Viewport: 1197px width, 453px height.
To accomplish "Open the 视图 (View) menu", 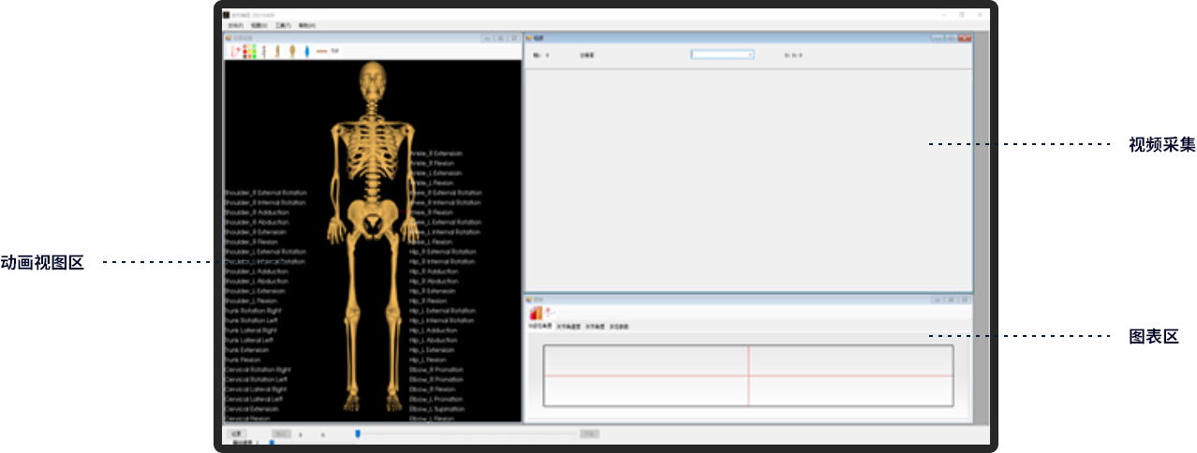I will [x=258, y=25].
